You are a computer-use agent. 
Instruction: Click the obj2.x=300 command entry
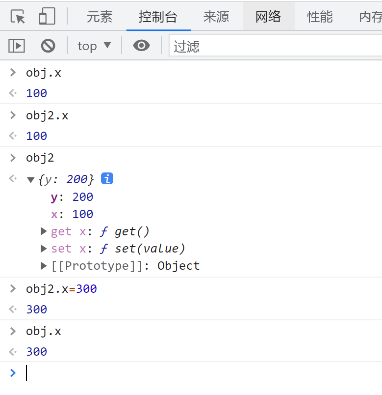(61, 289)
